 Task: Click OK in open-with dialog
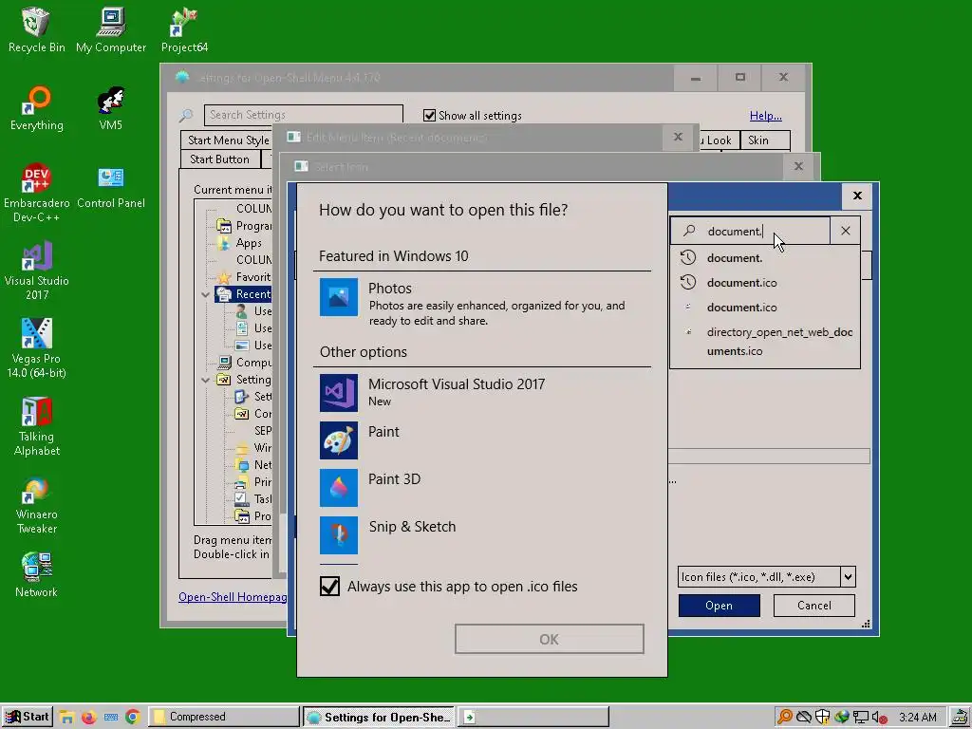[x=550, y=639]
